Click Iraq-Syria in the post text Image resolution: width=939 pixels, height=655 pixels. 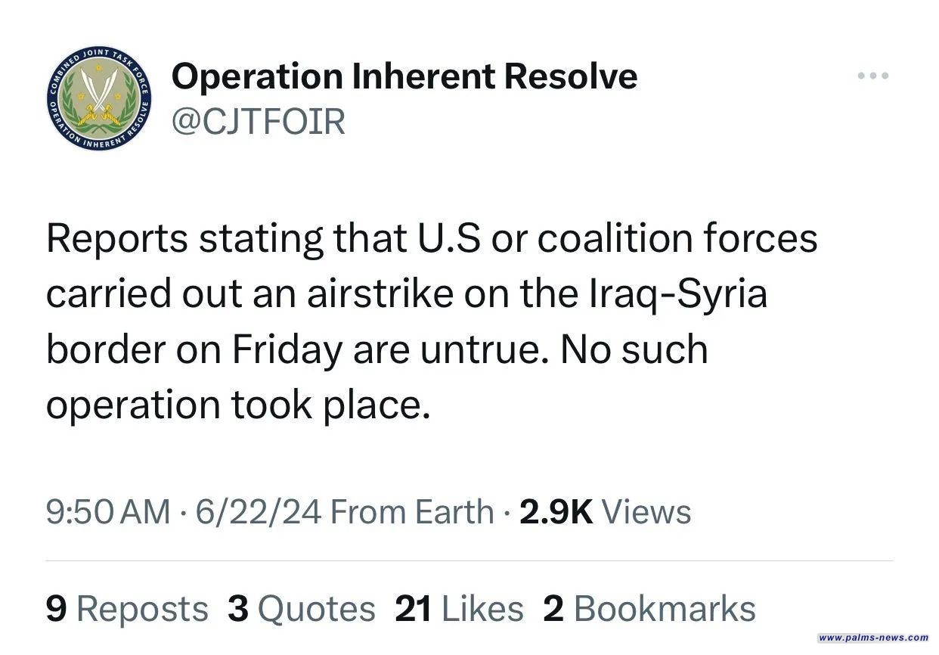click(677, 293)
